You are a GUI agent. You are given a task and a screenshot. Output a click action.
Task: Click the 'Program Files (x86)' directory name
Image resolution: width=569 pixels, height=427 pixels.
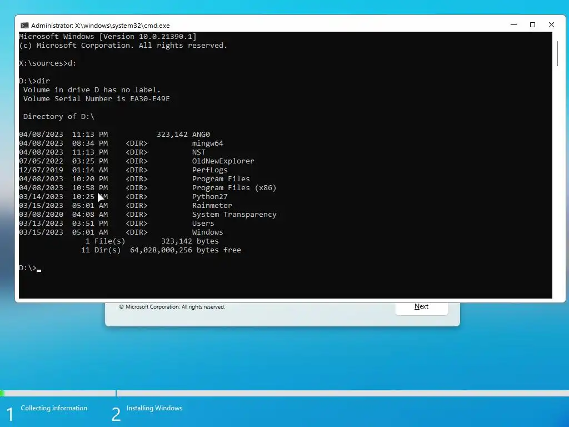(x=234, y=188)
